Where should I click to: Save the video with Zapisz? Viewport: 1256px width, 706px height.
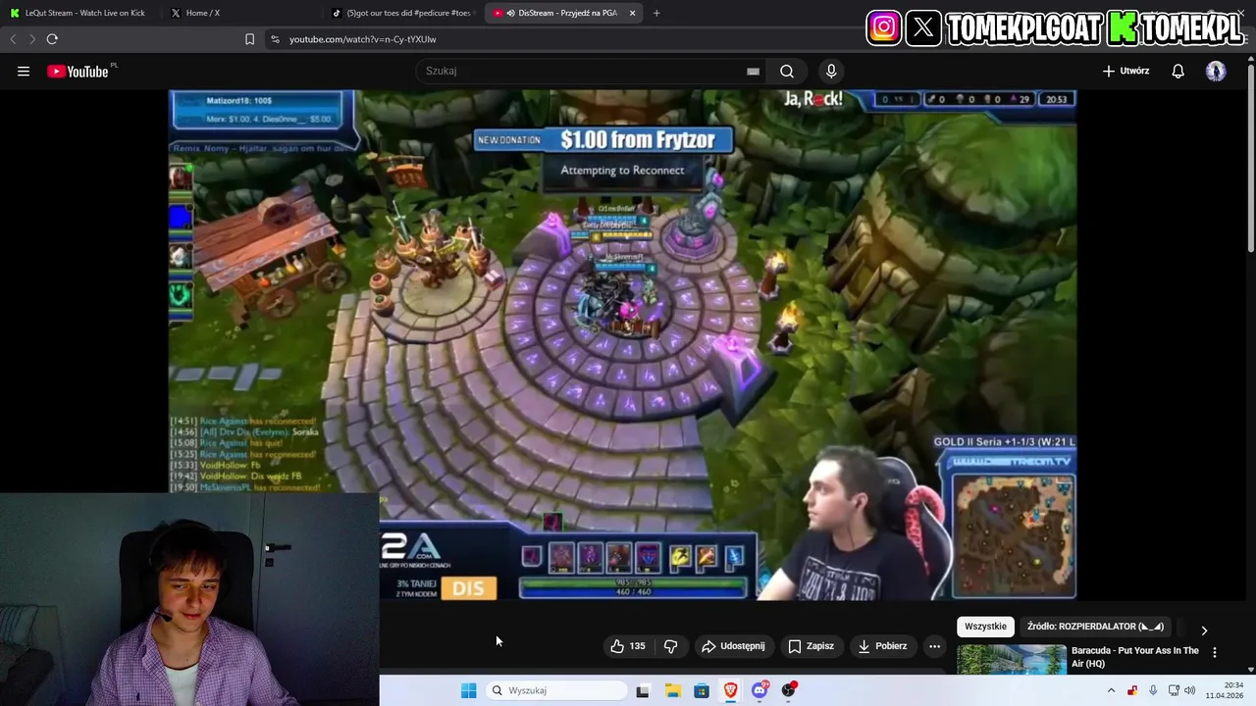point(811,646)
